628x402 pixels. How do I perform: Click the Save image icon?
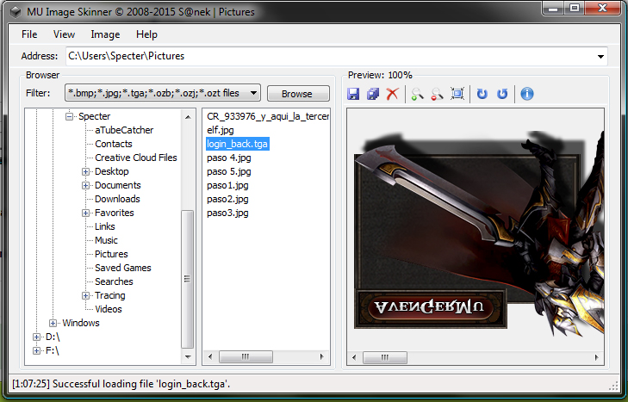[353, 94]
